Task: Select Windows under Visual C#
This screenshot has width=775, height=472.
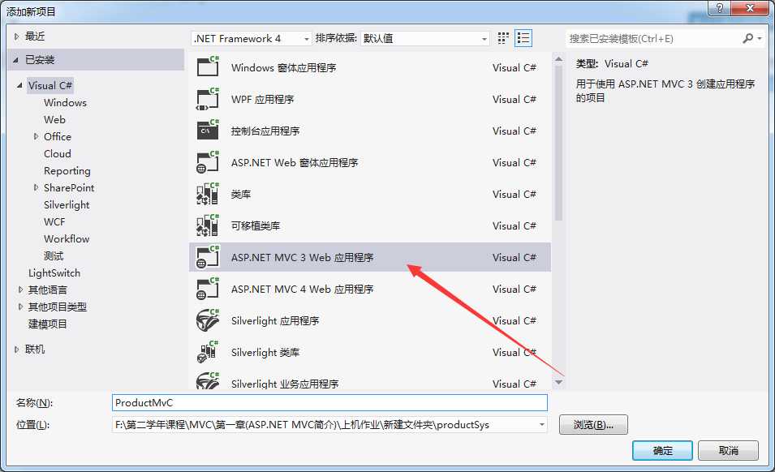Action: (65, 103)
